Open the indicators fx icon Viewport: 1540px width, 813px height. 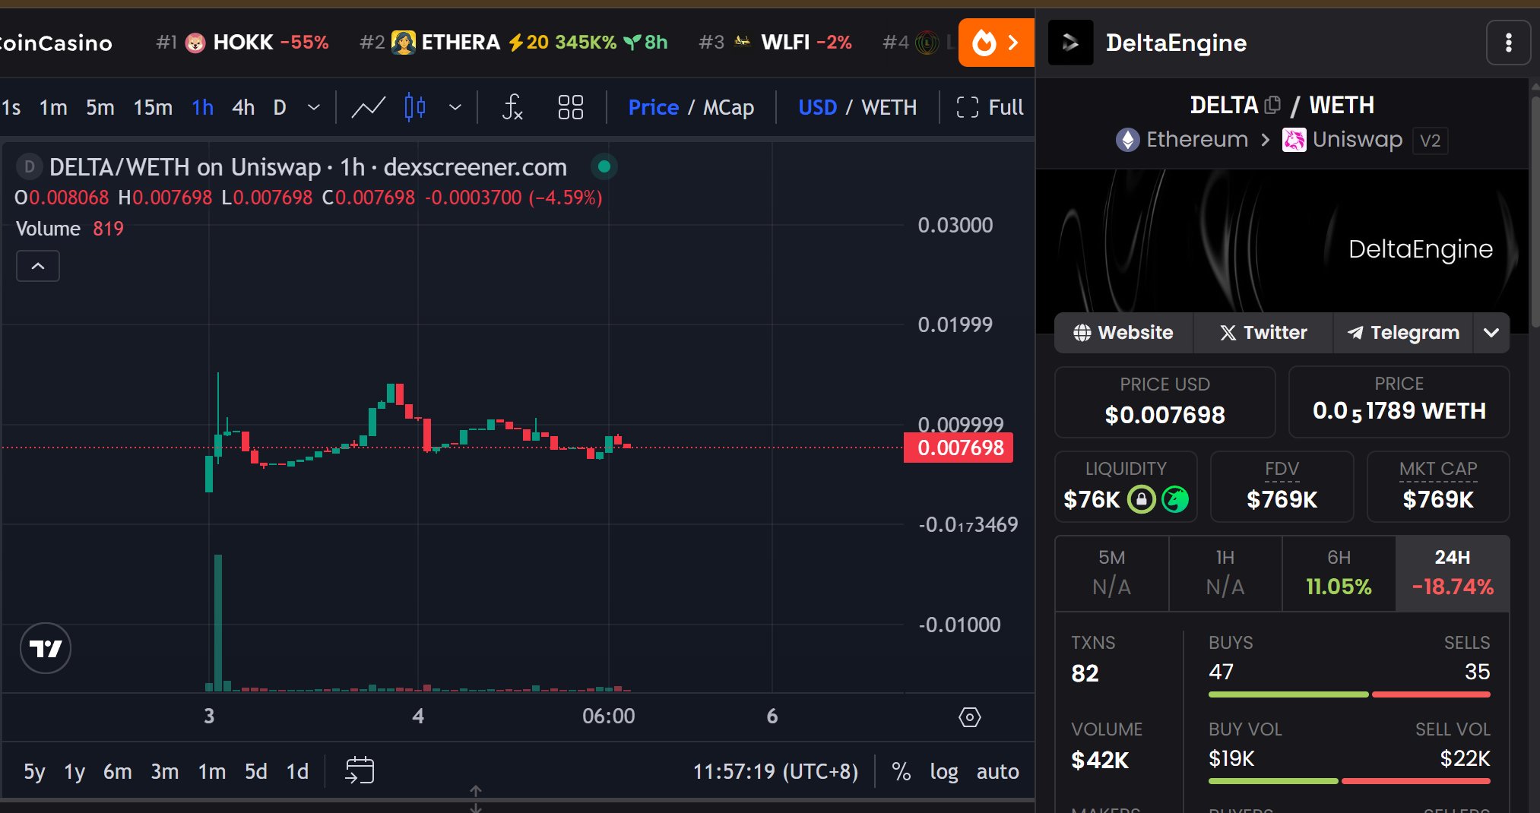point(512,107)
